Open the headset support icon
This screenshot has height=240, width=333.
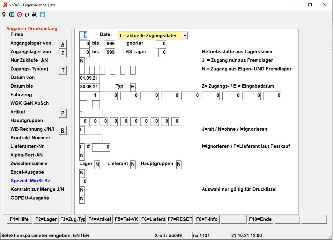27,15
